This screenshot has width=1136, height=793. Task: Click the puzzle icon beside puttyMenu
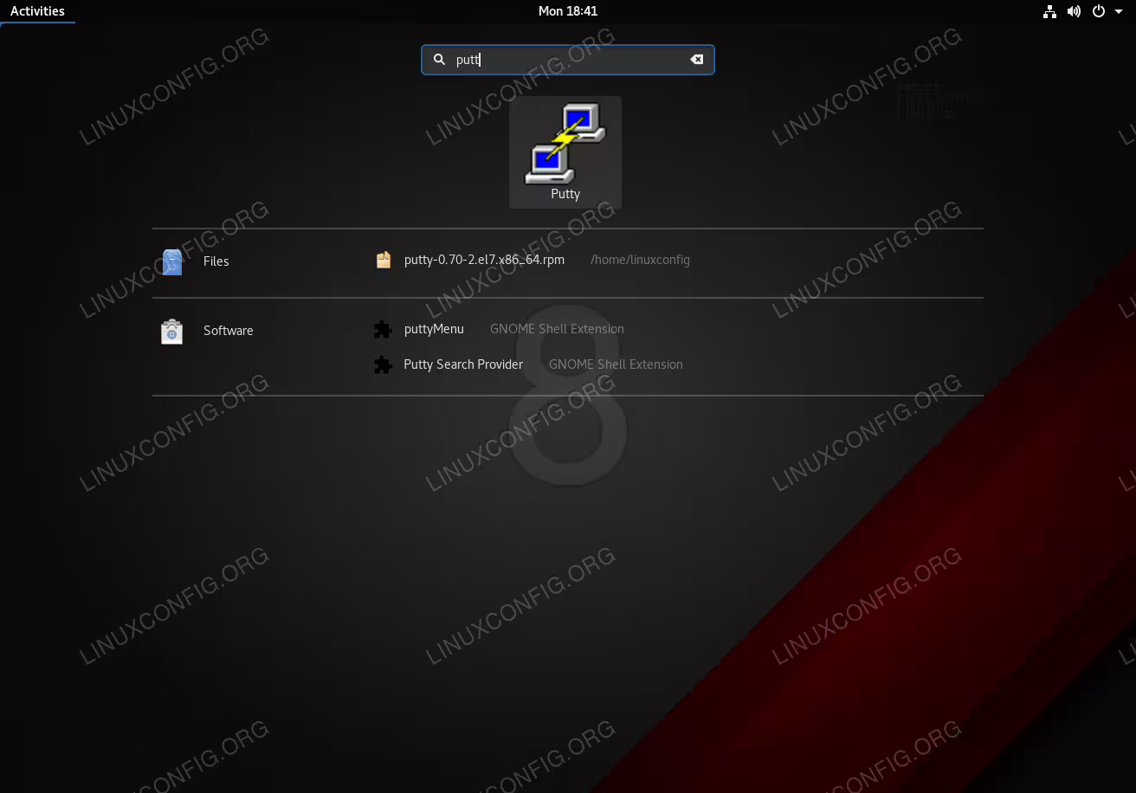(383, 329)
